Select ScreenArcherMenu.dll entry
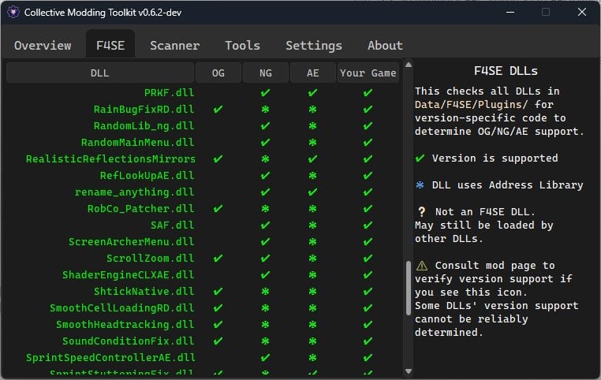The width and height of the screenshot is (601, 380). point(131,241)
